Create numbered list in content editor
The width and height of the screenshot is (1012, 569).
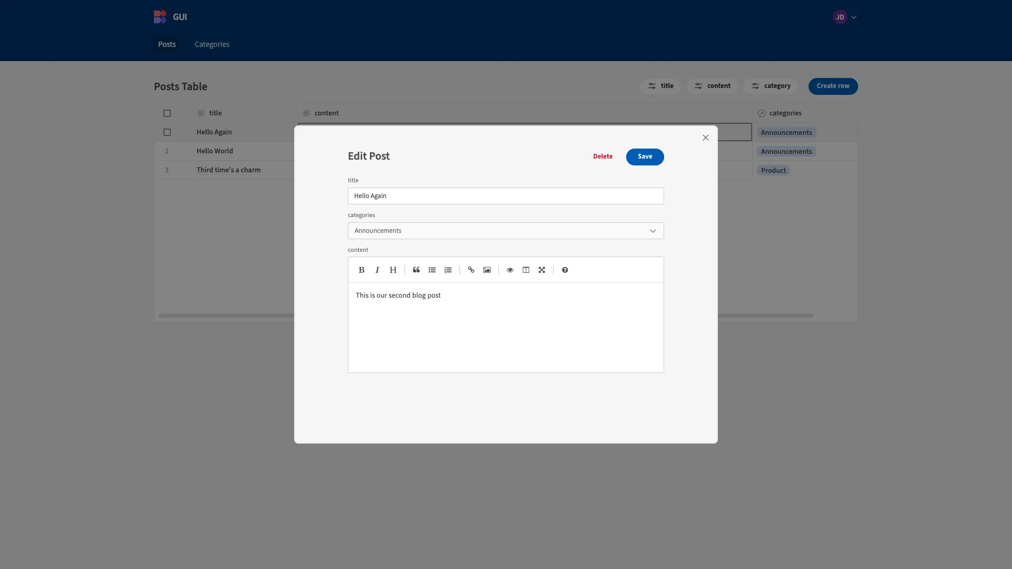448,270
